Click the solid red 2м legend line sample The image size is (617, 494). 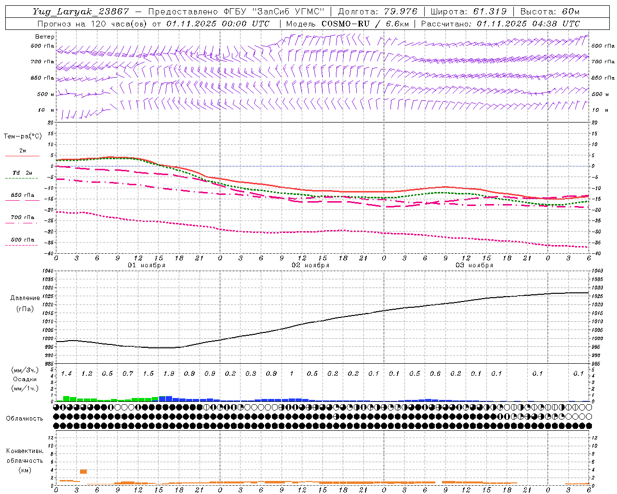click(x=22, y=156)
